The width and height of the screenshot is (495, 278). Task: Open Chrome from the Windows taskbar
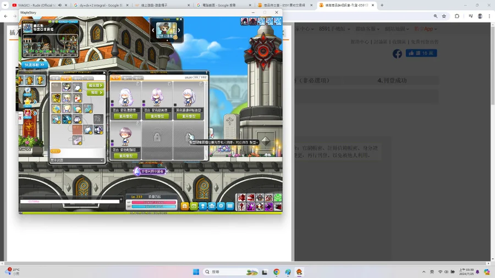(277, 272)
